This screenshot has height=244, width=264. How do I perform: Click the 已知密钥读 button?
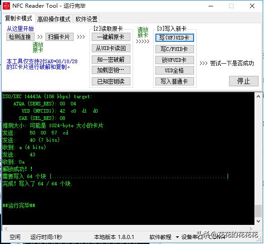pos(111,81)
